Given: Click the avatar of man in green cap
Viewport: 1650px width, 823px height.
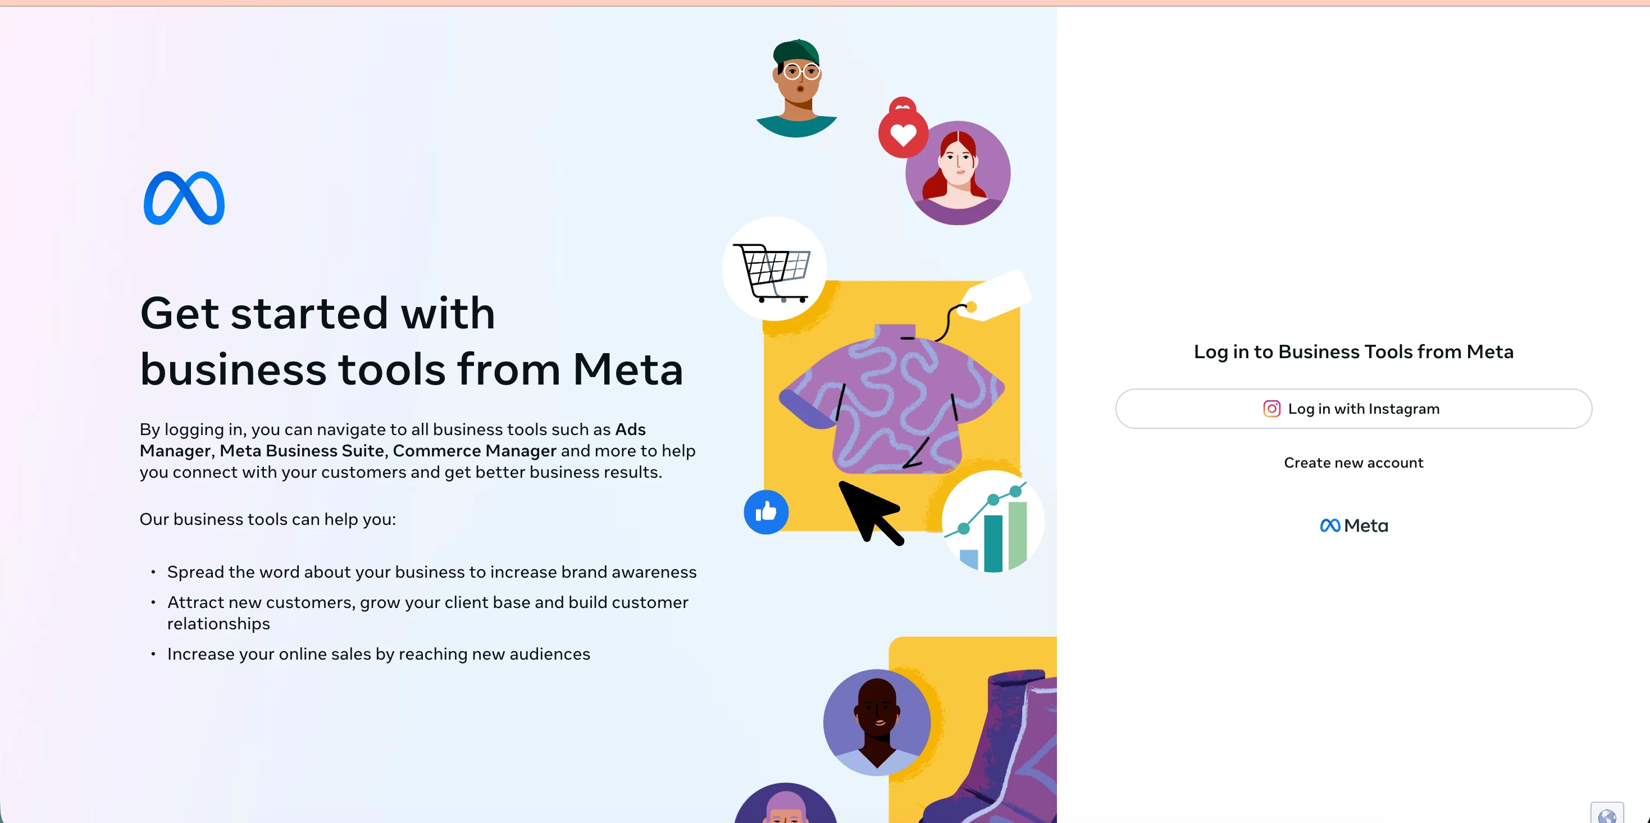Looking at the screenshot, I should click(x=796, y=88).
